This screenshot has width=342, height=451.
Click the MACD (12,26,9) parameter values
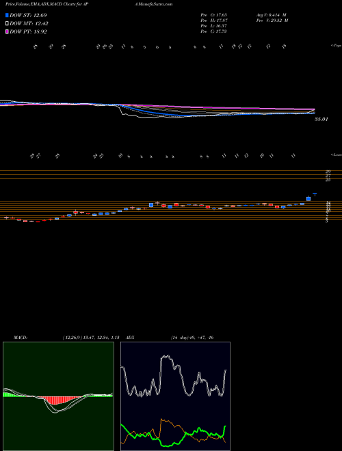pos(91,338)
